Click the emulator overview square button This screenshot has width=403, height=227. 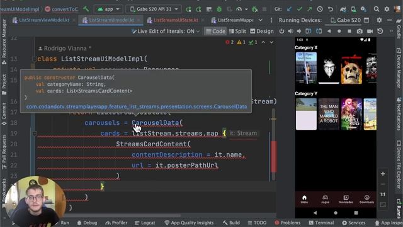click(349, 31)
